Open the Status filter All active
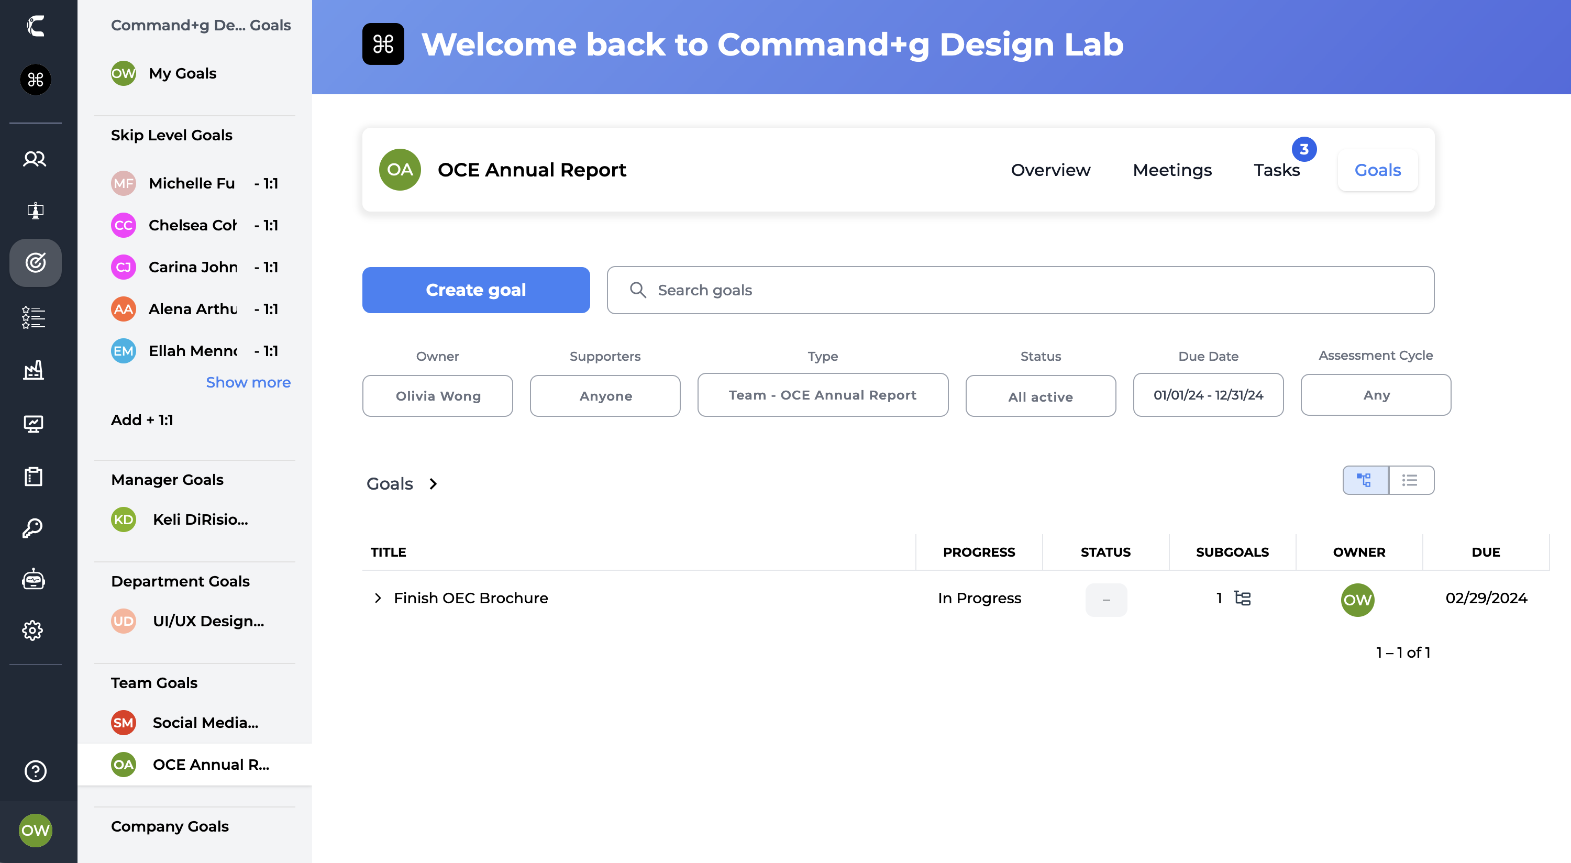The width and height of the screenshot is (1571, 863). pos(1041,396)
